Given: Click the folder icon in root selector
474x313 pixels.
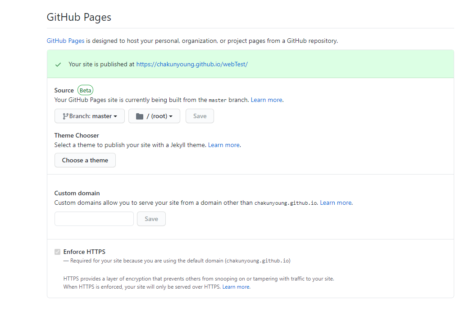Looking at the screenshot, I should click(140, 116).
